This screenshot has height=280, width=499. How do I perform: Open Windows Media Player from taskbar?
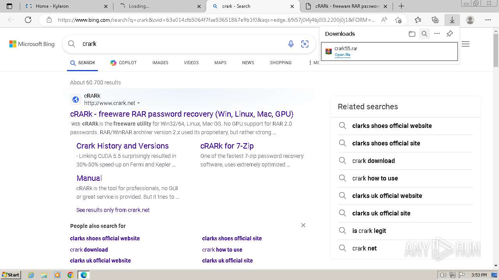[x=57, y=275]
